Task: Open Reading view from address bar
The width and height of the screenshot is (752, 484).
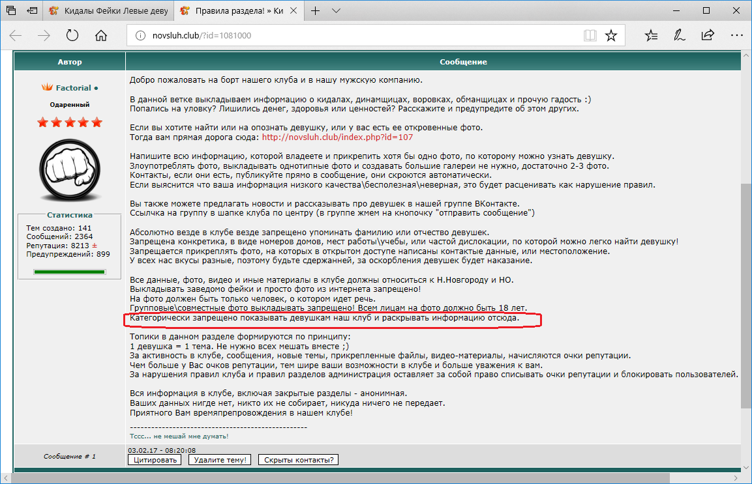Action: [590, 36]
